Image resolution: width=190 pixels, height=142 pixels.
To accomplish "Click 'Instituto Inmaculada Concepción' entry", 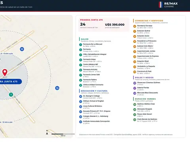I will coord(96,121).
